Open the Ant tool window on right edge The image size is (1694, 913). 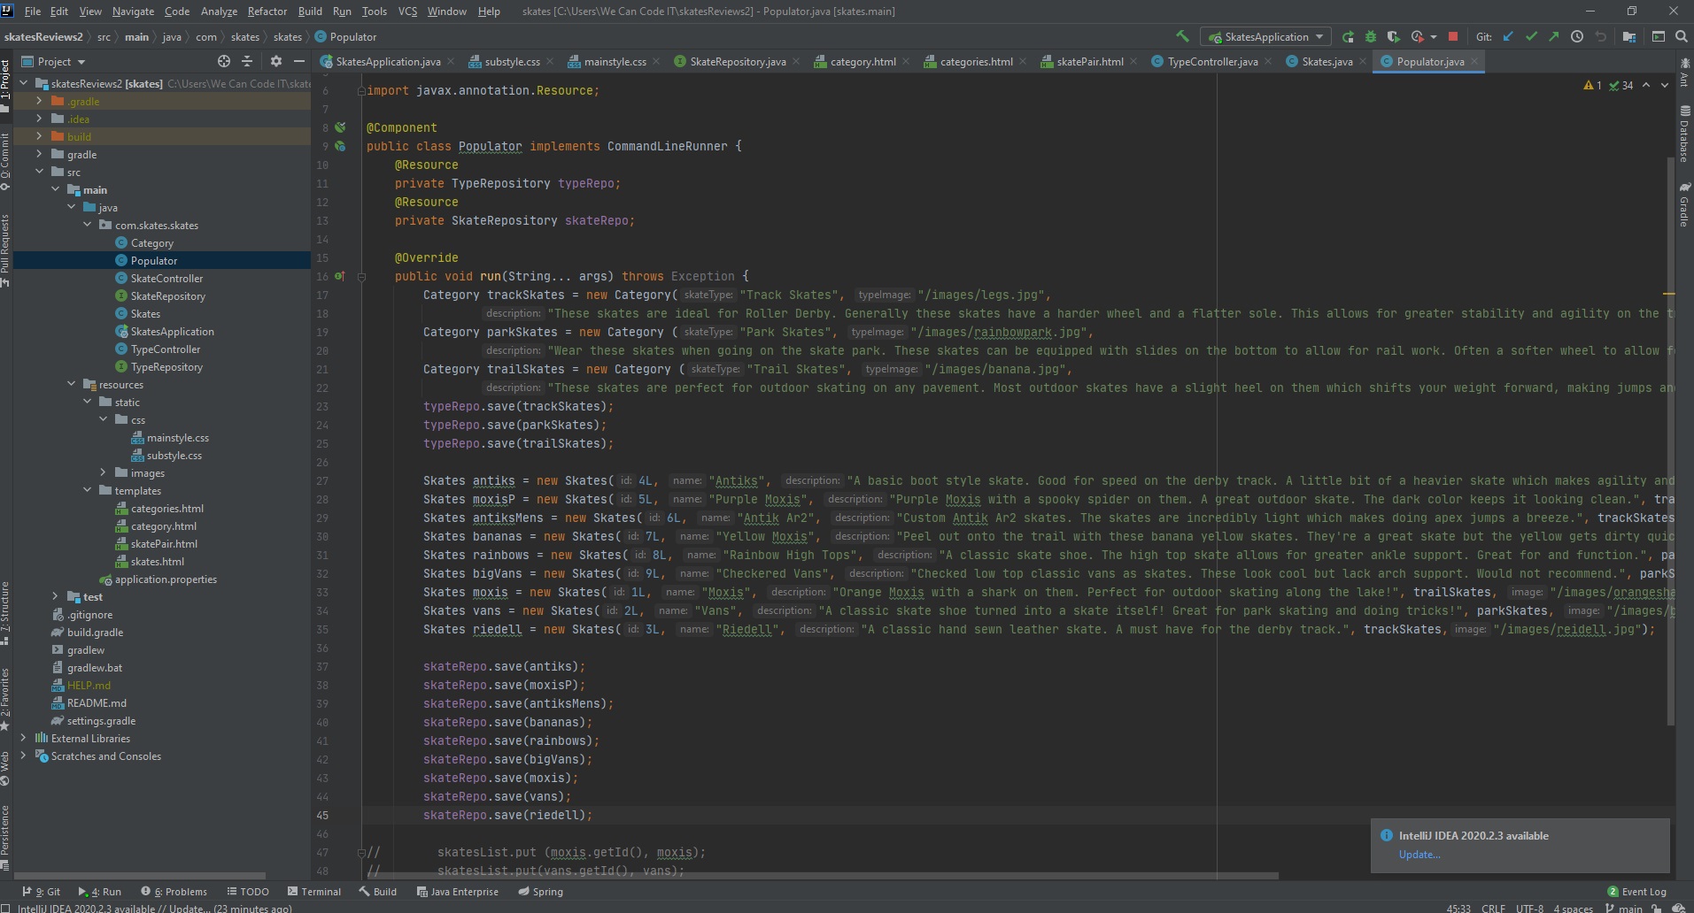(x=1684, y=74)
